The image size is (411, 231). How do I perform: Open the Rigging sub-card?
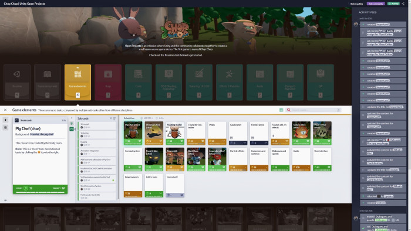[97, 144]
